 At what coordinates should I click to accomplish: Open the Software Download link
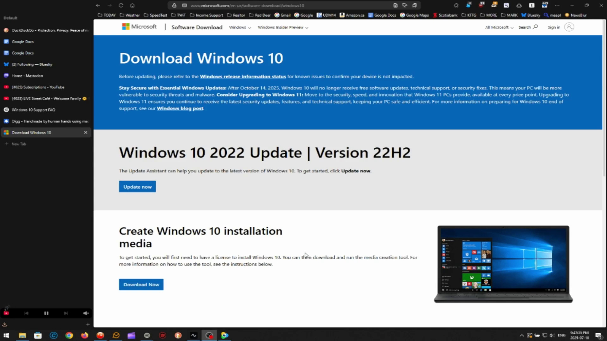click(x=197, y=27)
